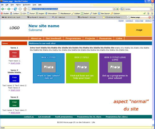
Task: Open the CSS menu in Web Developer toolbar
Action: coord(23,13)
